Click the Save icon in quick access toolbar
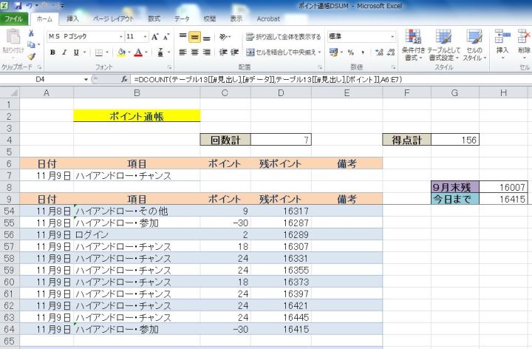Viewport: 532px width, 349px height. tap(17, 5)
